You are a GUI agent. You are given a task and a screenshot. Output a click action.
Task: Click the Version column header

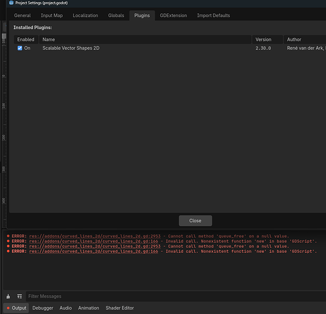(268, 40)
